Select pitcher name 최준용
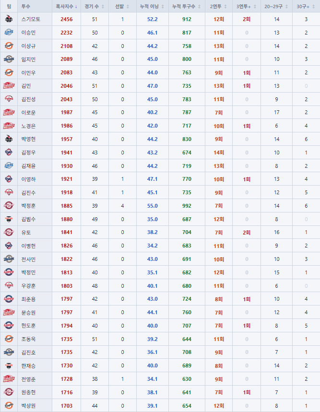 tap(28, 299)
